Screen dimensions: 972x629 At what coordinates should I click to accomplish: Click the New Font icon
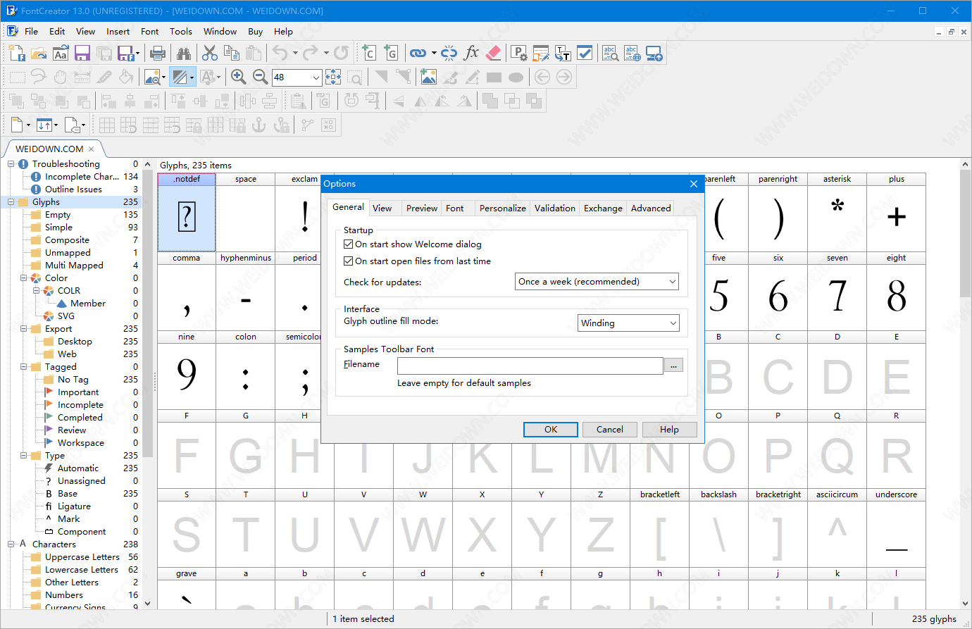pos(17,53)
